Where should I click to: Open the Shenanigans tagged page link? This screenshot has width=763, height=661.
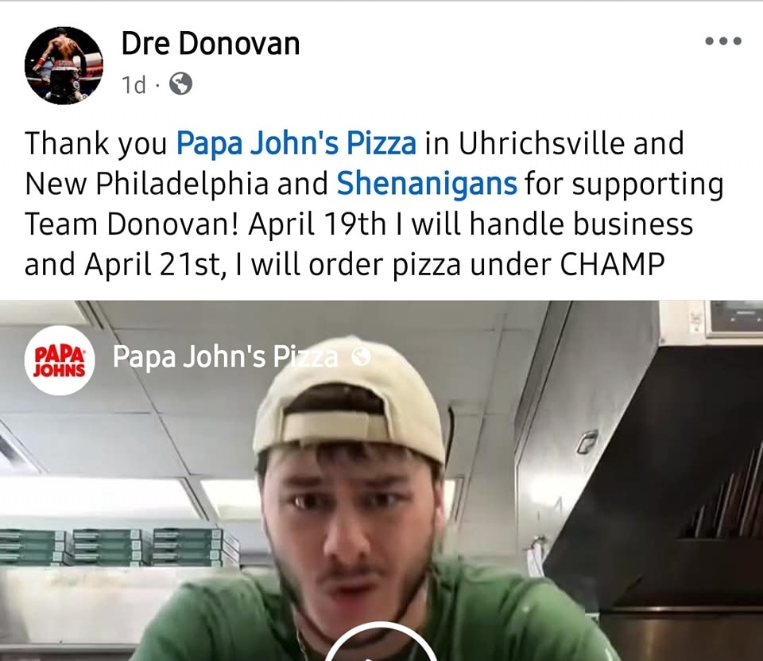427,184
